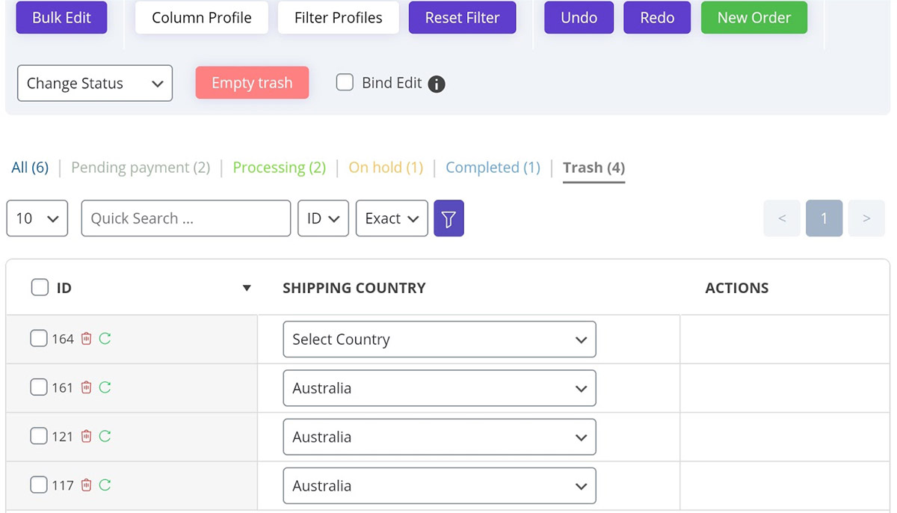Click order ID number 164
This screenshot has width=897, height=513.
click(63, 340)
